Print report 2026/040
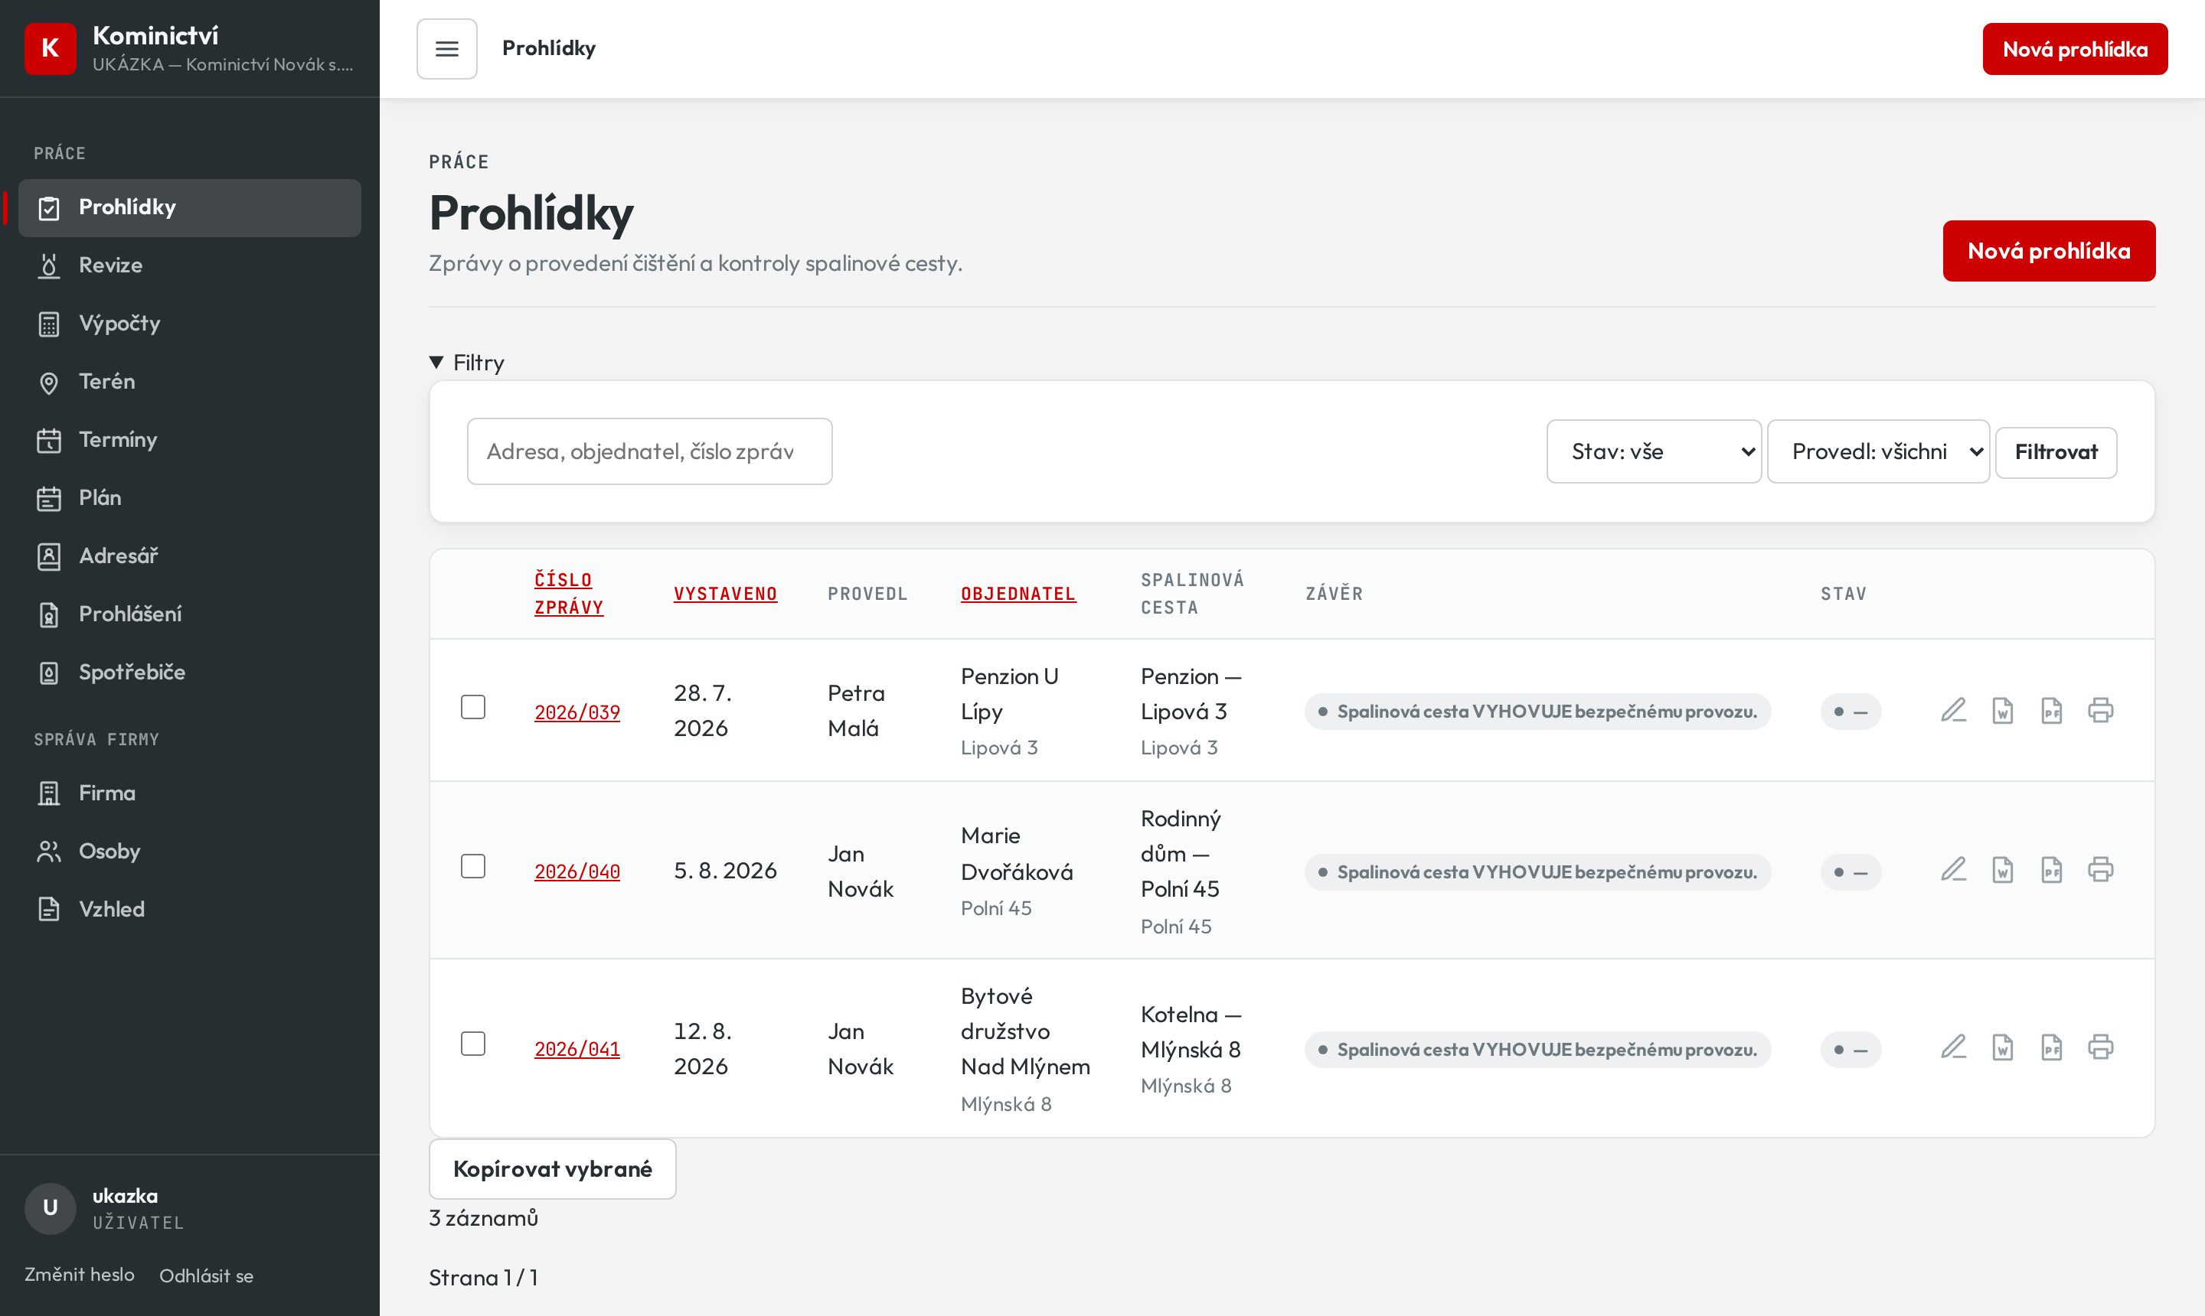This screenshot has height=1316, width=2205. click(2100, 870)
